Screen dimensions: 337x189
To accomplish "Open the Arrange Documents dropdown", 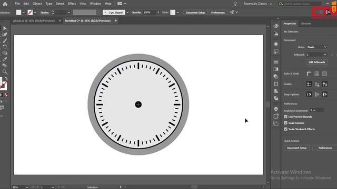I will (122, 4).
